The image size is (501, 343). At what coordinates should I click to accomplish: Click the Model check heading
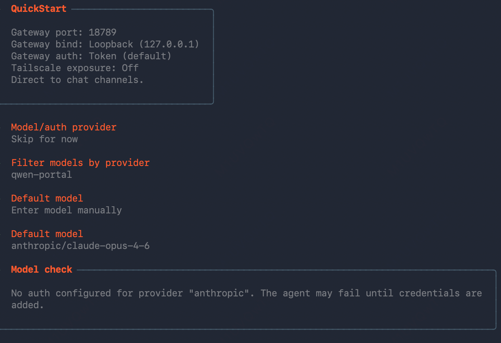point(42,269)
